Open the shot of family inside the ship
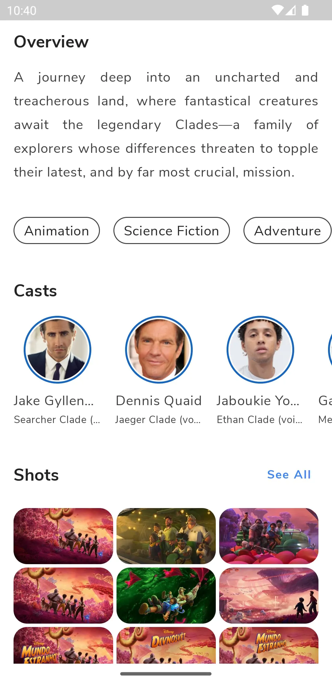This screenshot has width=332, height=684. coord(166,536)
